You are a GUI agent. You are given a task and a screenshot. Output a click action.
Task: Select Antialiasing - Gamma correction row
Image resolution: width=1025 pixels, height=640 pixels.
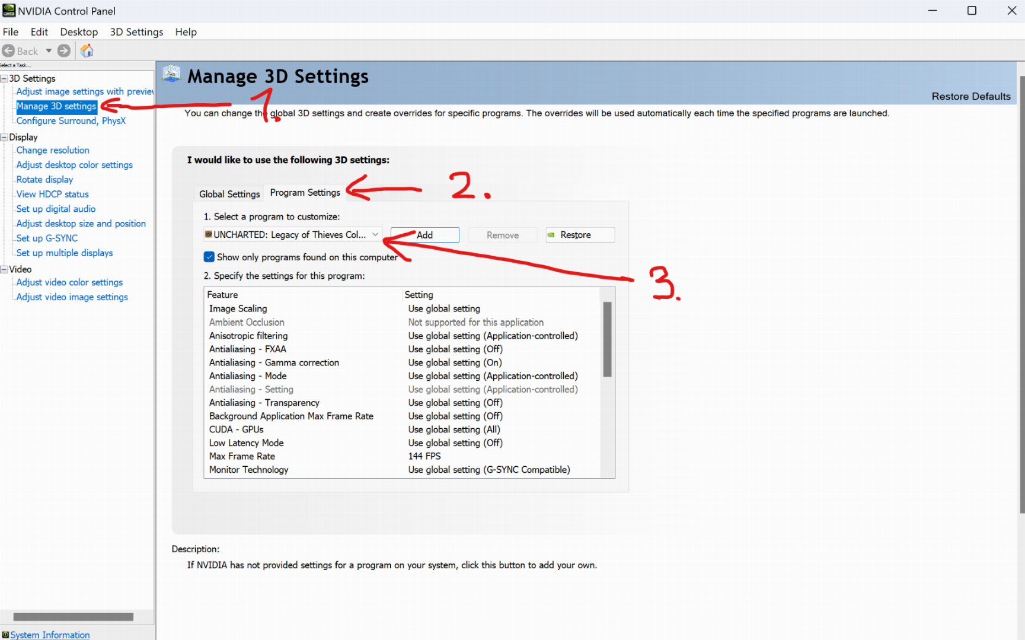403,362
